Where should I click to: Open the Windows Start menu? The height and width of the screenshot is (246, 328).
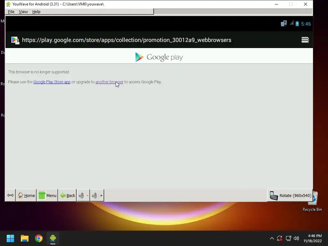[10, 238]
